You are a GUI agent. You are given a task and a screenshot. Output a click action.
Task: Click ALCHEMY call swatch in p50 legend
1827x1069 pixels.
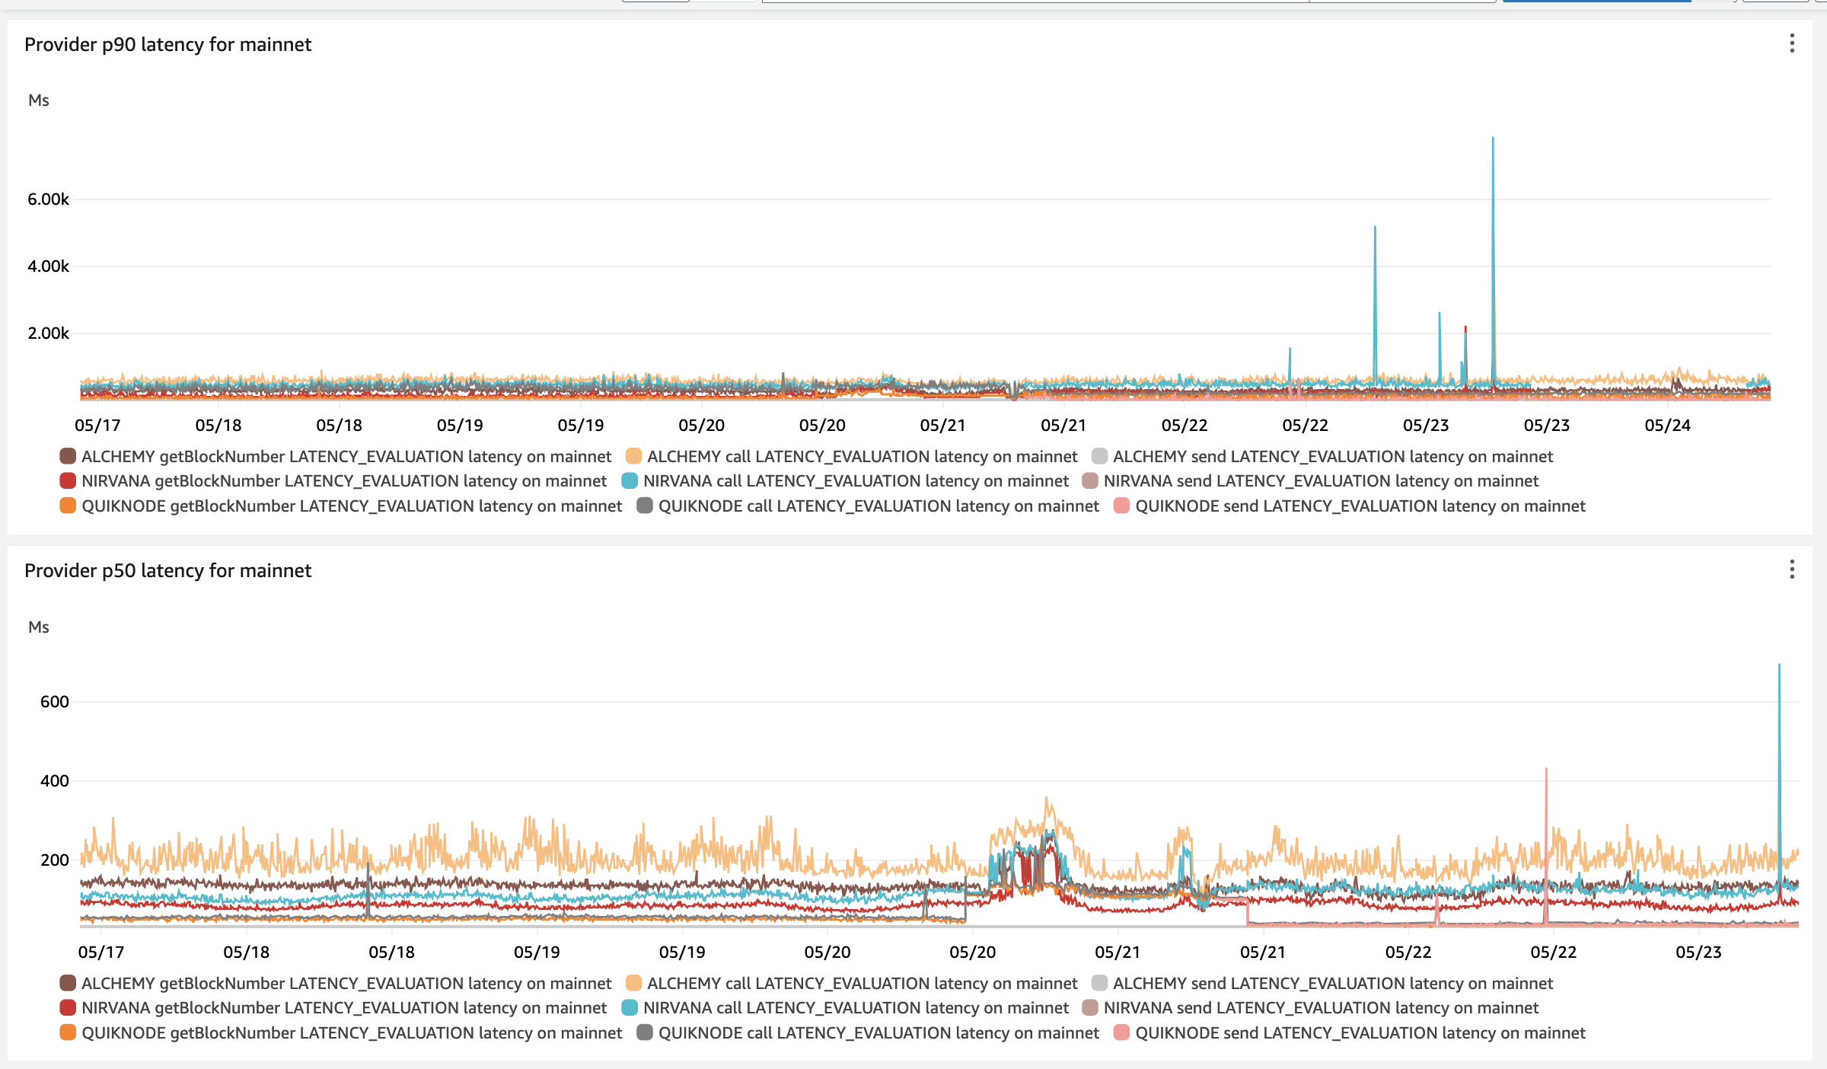coord(633,983)
